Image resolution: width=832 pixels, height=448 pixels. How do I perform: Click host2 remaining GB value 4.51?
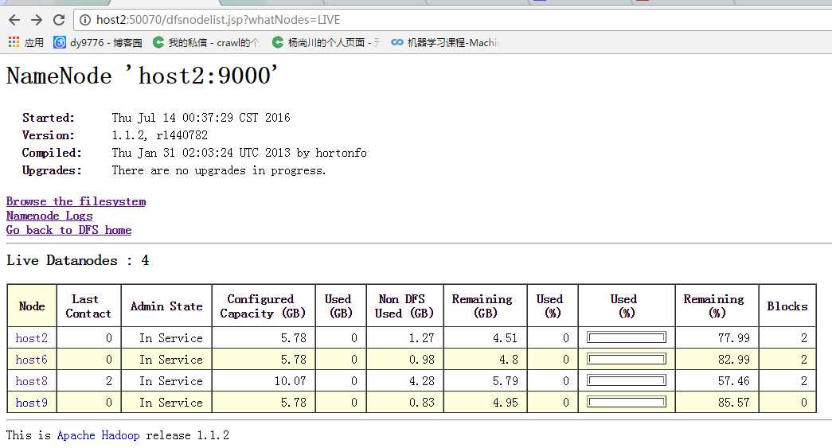pyautogui.click(x=505, y=338)
